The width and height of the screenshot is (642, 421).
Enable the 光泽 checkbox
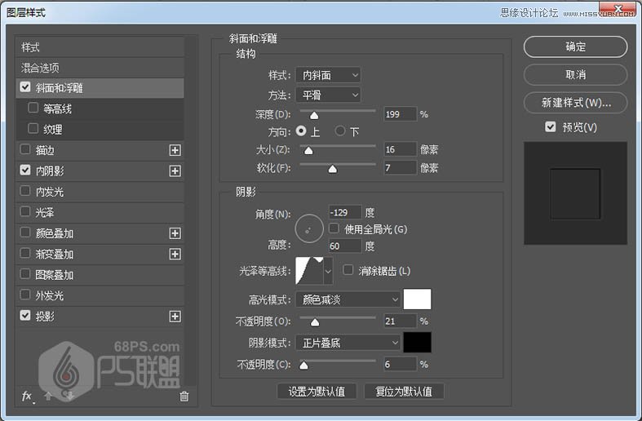tap(25, 211)
